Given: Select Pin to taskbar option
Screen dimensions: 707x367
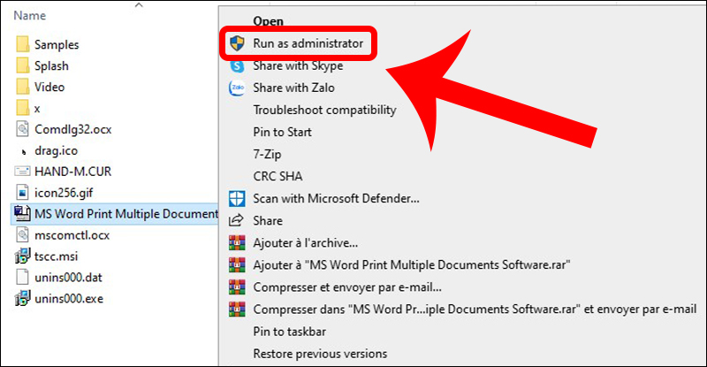Looking at the screenshot, I should pyautogui.click(x=290, y=332).
